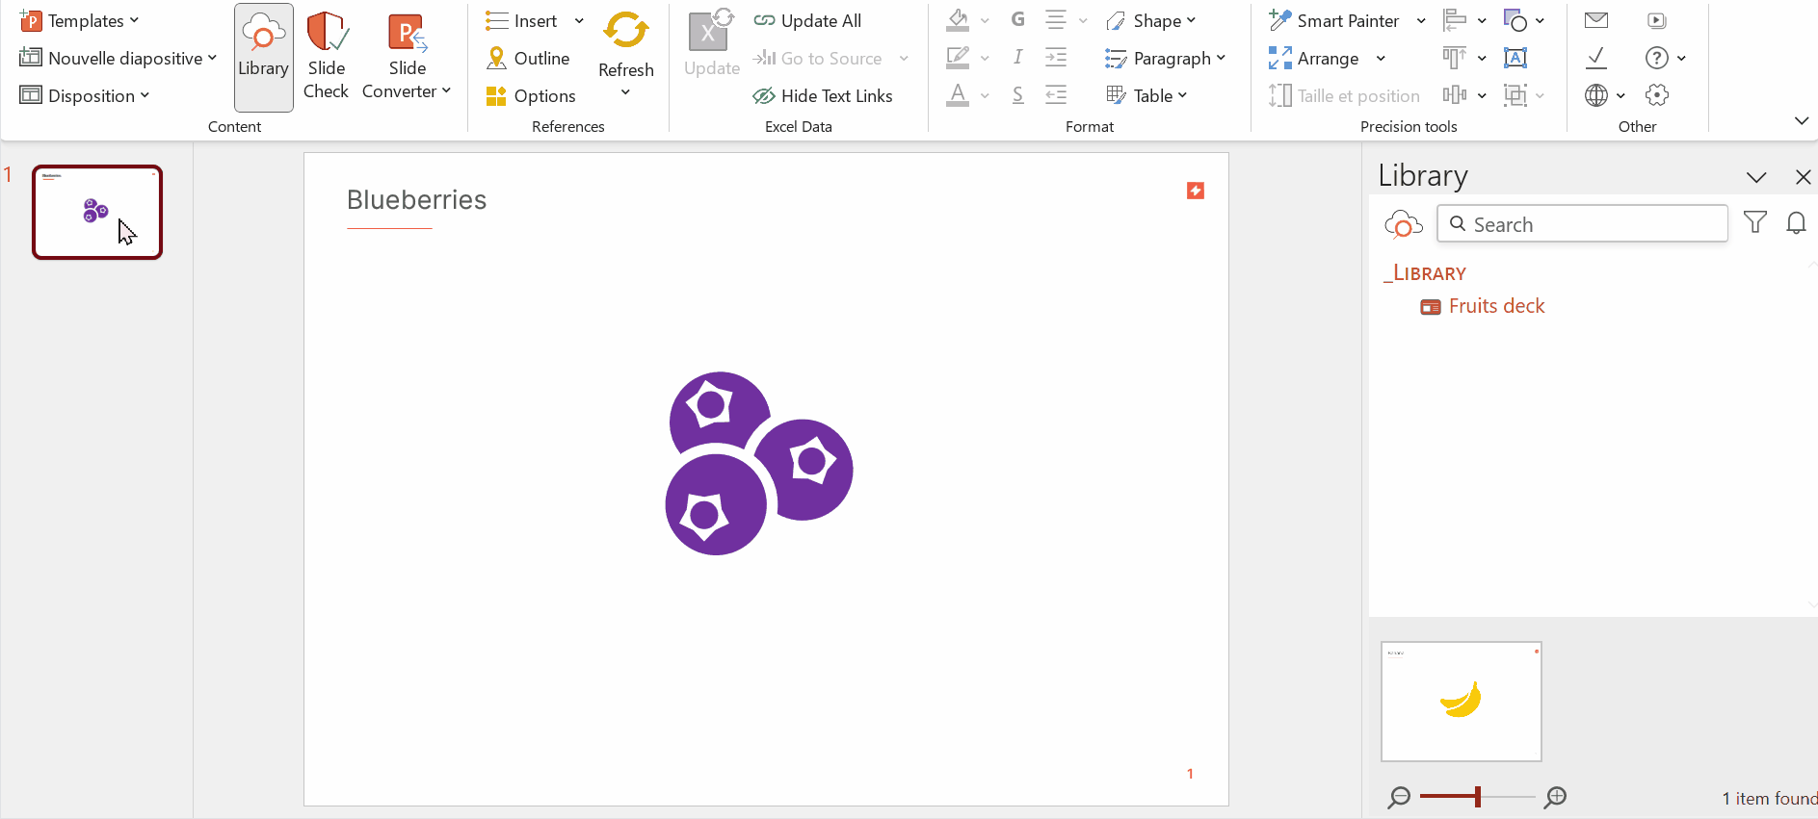Click Update All Excel links
This screenshot has height=819, width=1818.
click(807, 20)
